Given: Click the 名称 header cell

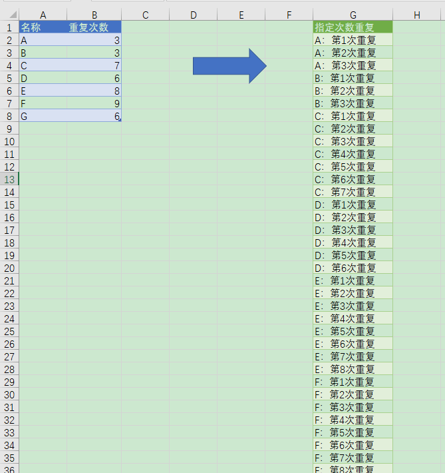Looking at the screenshot, I should pos(43,27).
